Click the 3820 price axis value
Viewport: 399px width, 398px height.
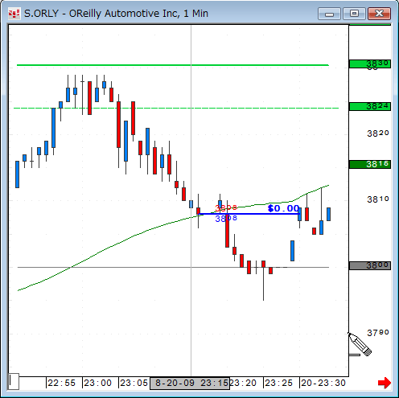[378, 133]
